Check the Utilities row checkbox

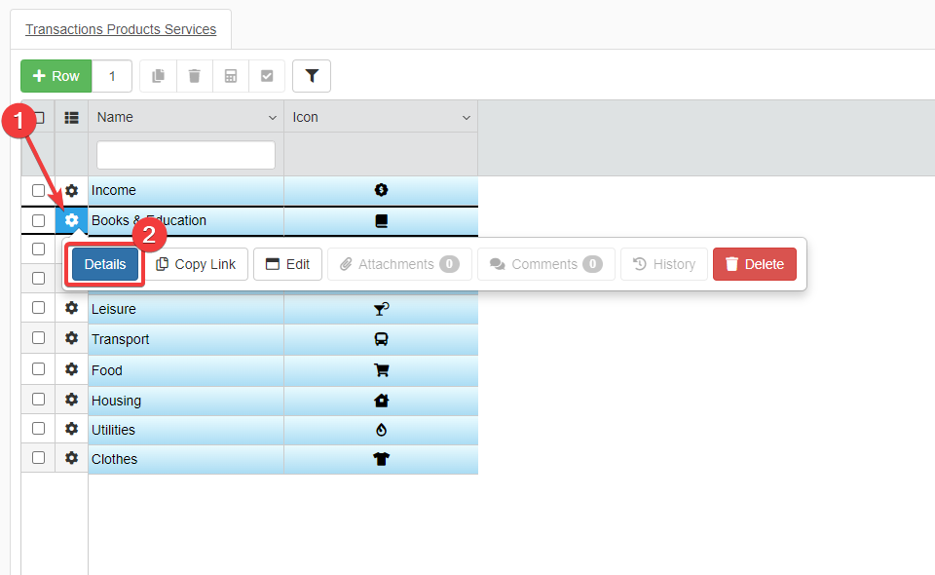[39, 429]
